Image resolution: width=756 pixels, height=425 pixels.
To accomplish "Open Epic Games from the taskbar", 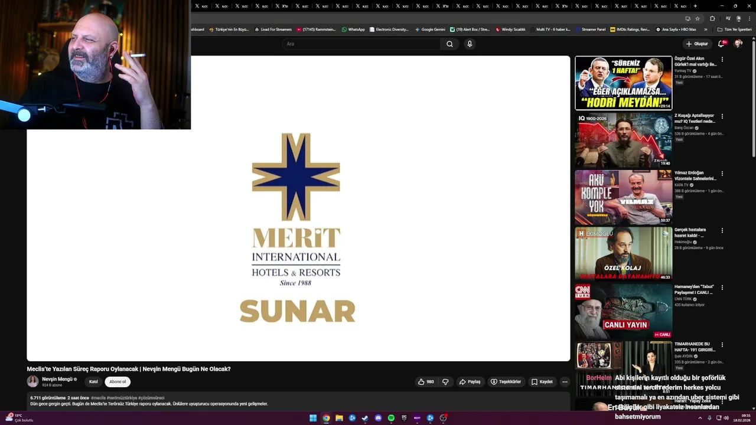I will tap(404, 418).
